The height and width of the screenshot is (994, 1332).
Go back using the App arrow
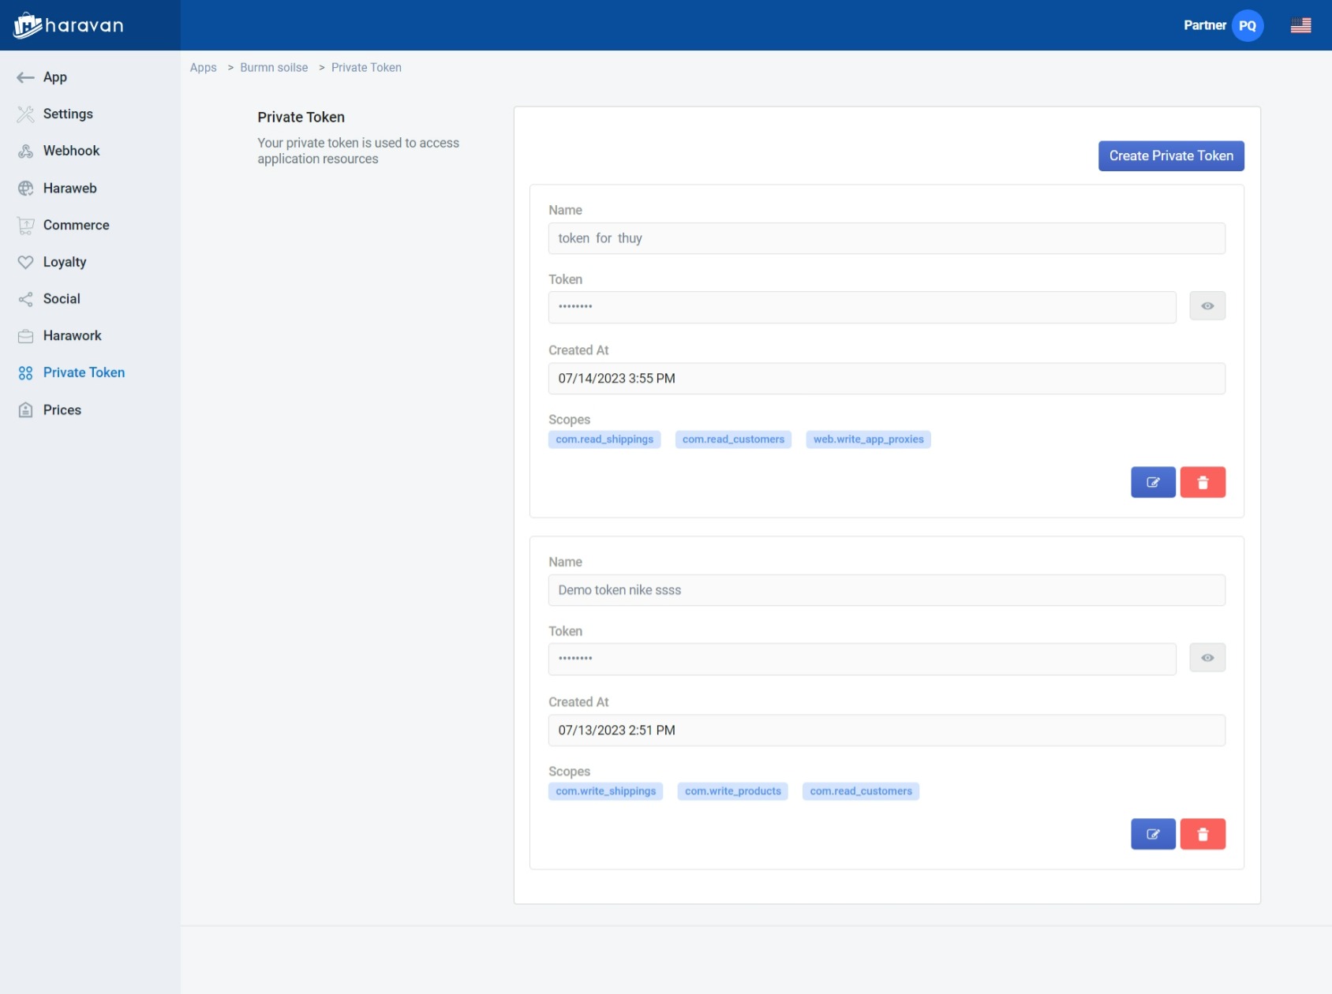pos(24,77)
